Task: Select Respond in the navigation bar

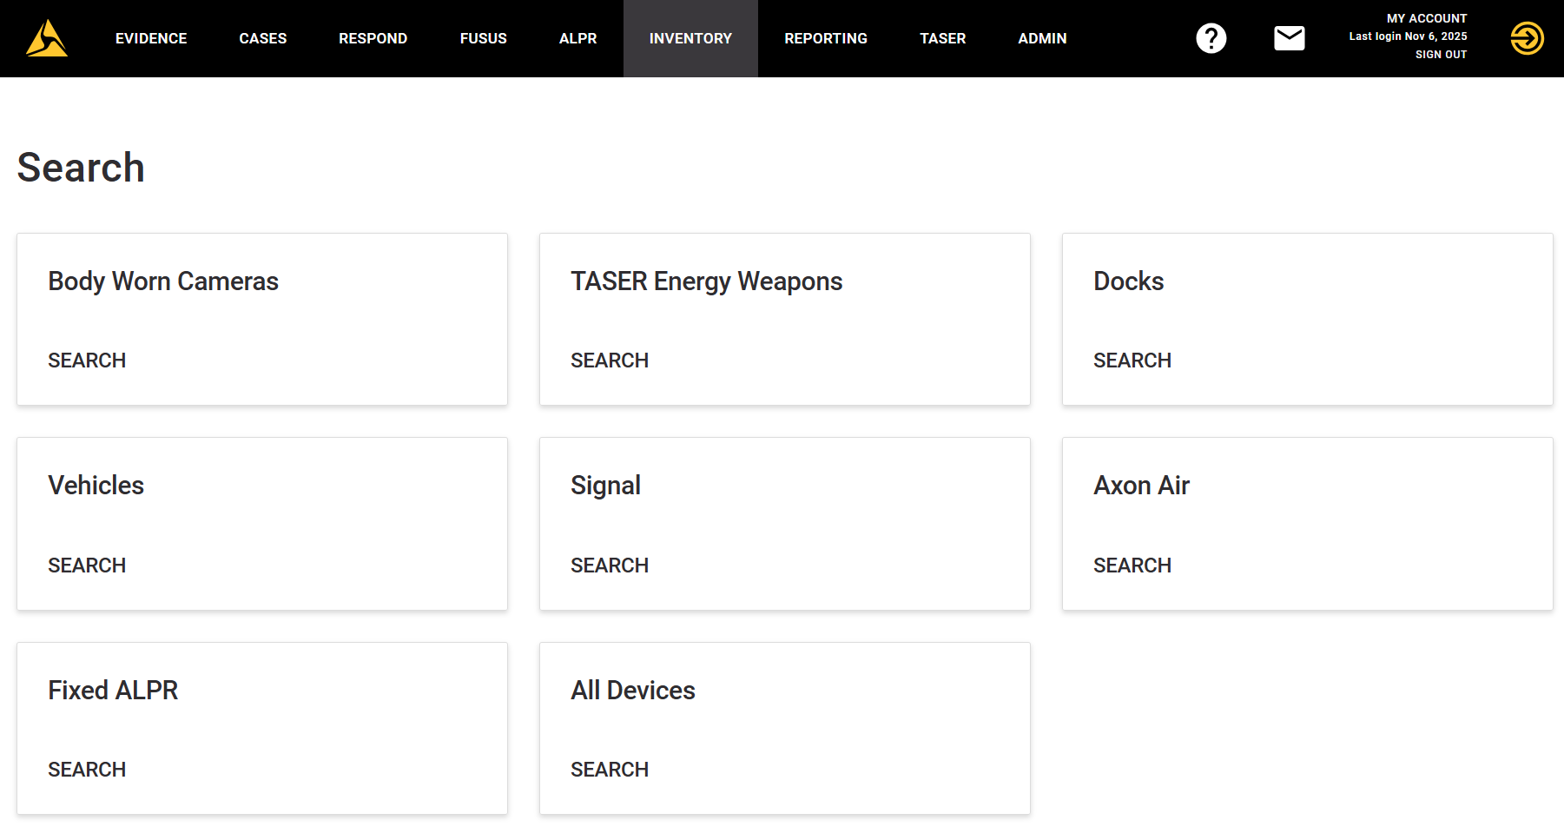Action: (373, 38)
